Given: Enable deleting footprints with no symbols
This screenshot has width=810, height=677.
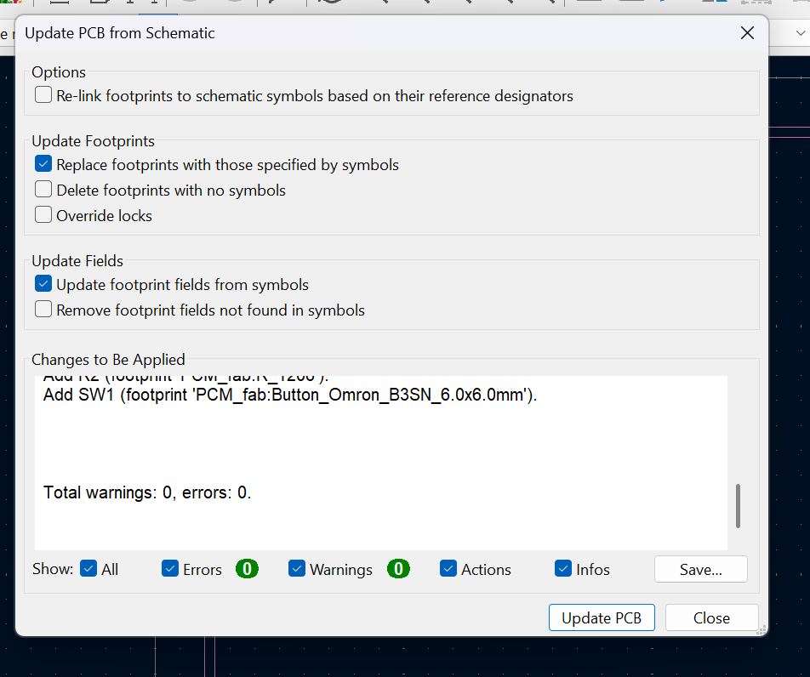Looking at the screenshot, I should pos(43,189).
